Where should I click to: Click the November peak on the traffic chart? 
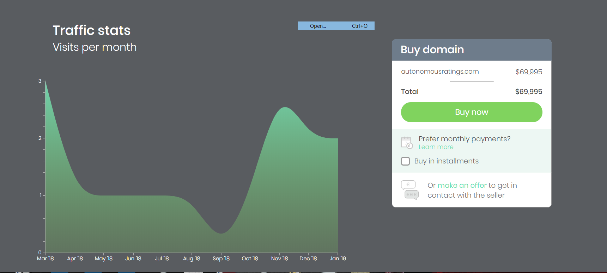coord(285,107)
